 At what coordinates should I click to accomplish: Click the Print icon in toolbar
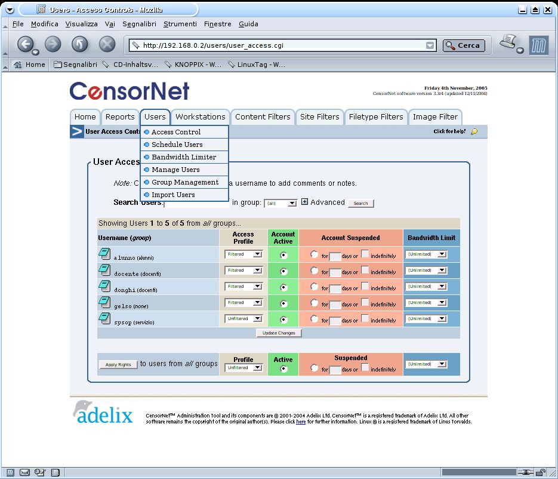pos(509,43)
